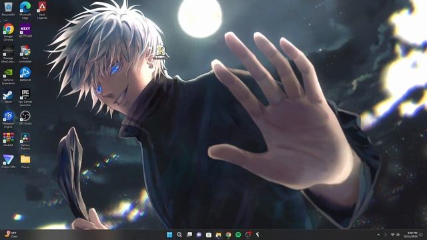This screenshot has height=240, width=427.
Task: Select the OBS Studio desktop shortcut
Action: pos(25,118)
